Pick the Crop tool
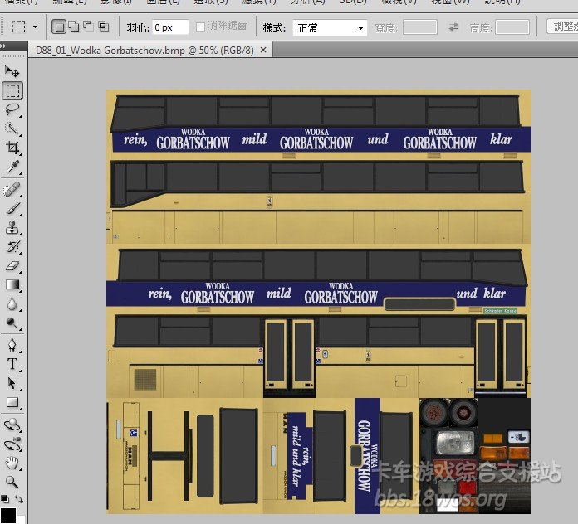The height and width of the screenshot is (524, 578). pyautogui.click(x=12, y=148)
